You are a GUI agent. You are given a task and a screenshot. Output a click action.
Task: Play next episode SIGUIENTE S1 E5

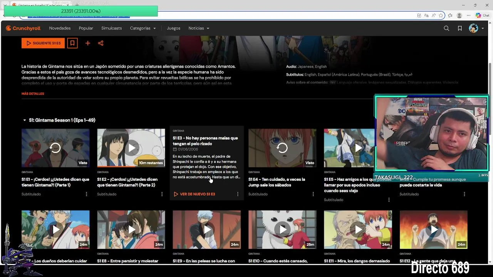tap(43, 43)
